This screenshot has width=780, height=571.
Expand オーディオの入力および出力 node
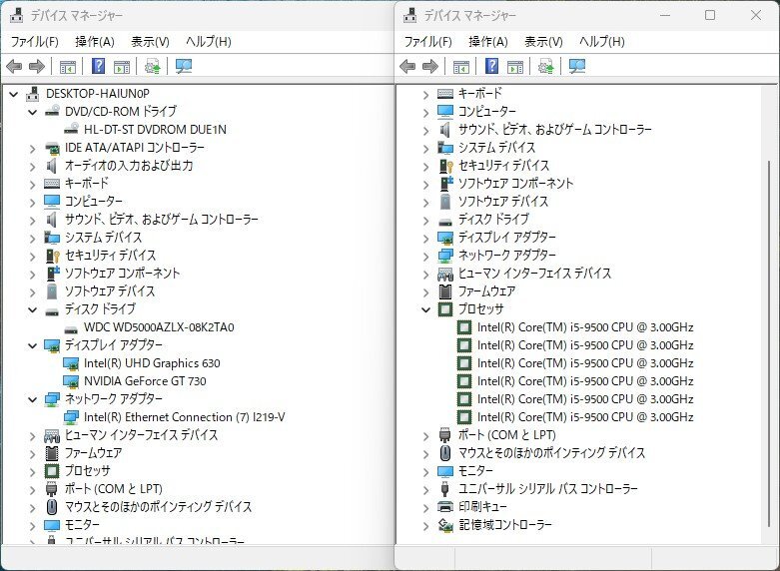pyautogui.click(x=32, y=166)
